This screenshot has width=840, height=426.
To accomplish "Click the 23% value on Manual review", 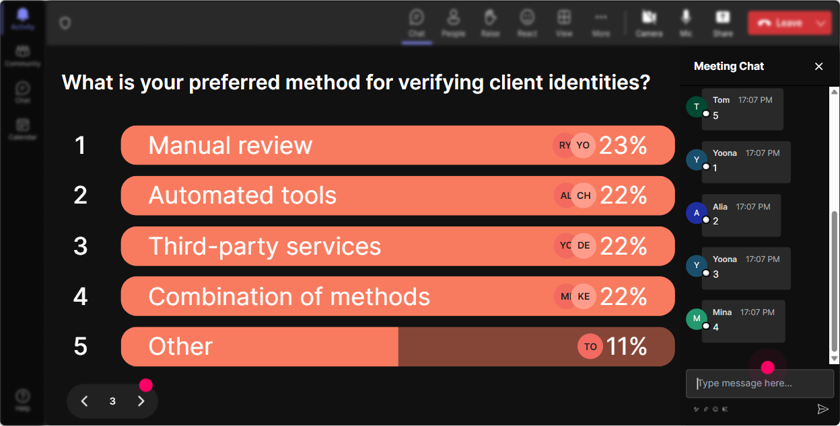I will click(x=623, y=145).
